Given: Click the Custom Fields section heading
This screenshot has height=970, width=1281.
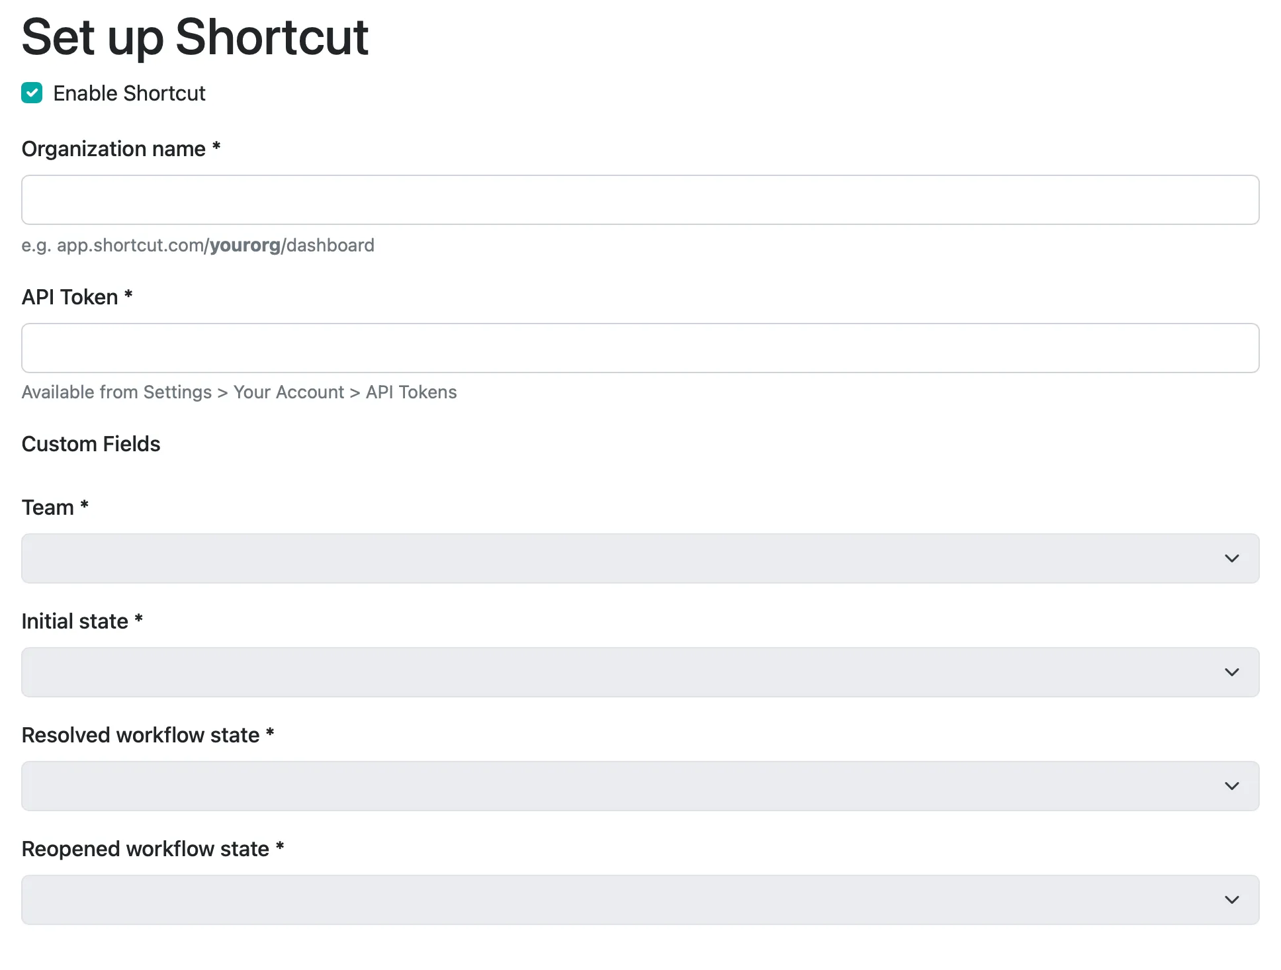Looking at the screenshot, I should [91, 444].
